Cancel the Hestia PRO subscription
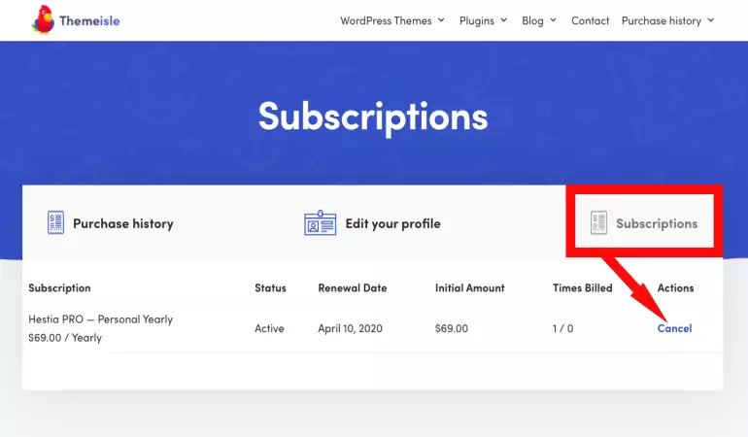The width and height of the screenshot is (748, 437). click(674, 328)
